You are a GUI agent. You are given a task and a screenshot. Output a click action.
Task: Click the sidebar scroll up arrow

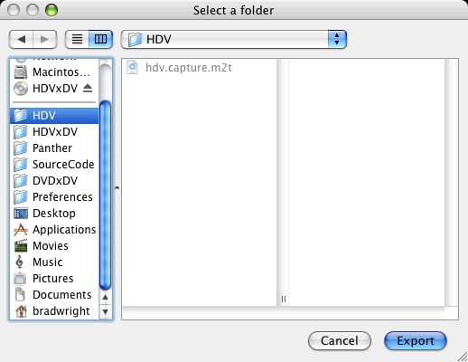click(105, 298)
